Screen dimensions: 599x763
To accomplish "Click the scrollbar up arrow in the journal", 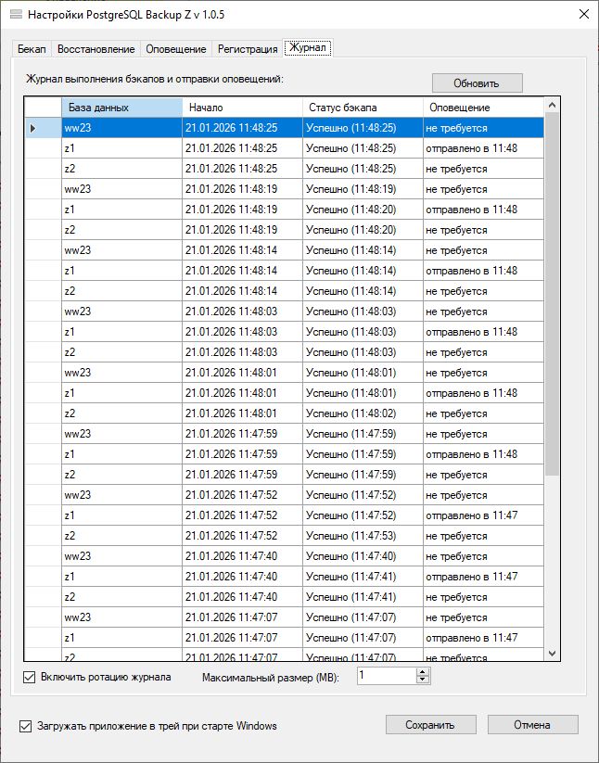I will tap(552, 105).
